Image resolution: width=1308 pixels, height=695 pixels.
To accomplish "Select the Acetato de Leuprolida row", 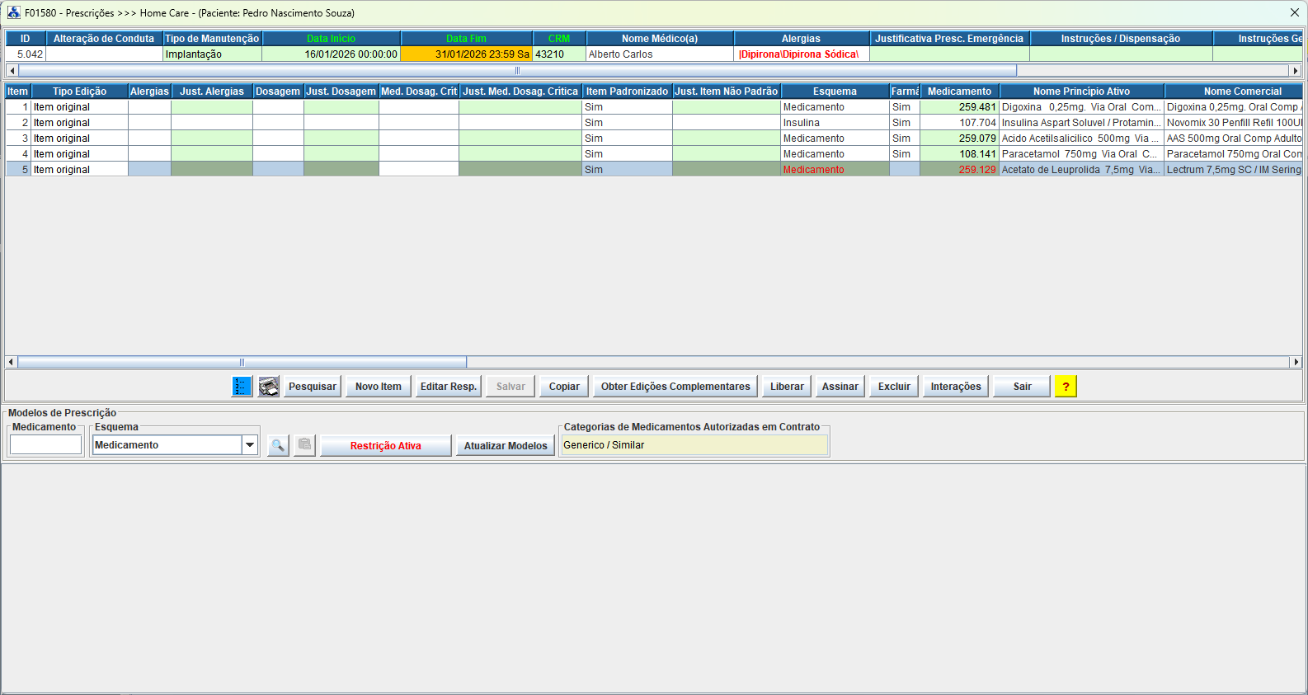I will [x=1080, y=170].
